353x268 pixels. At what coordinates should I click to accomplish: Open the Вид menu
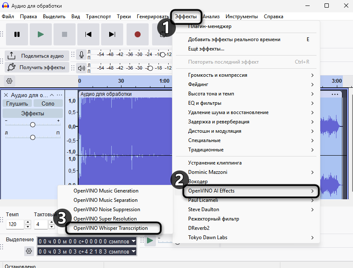pos(76,17)
